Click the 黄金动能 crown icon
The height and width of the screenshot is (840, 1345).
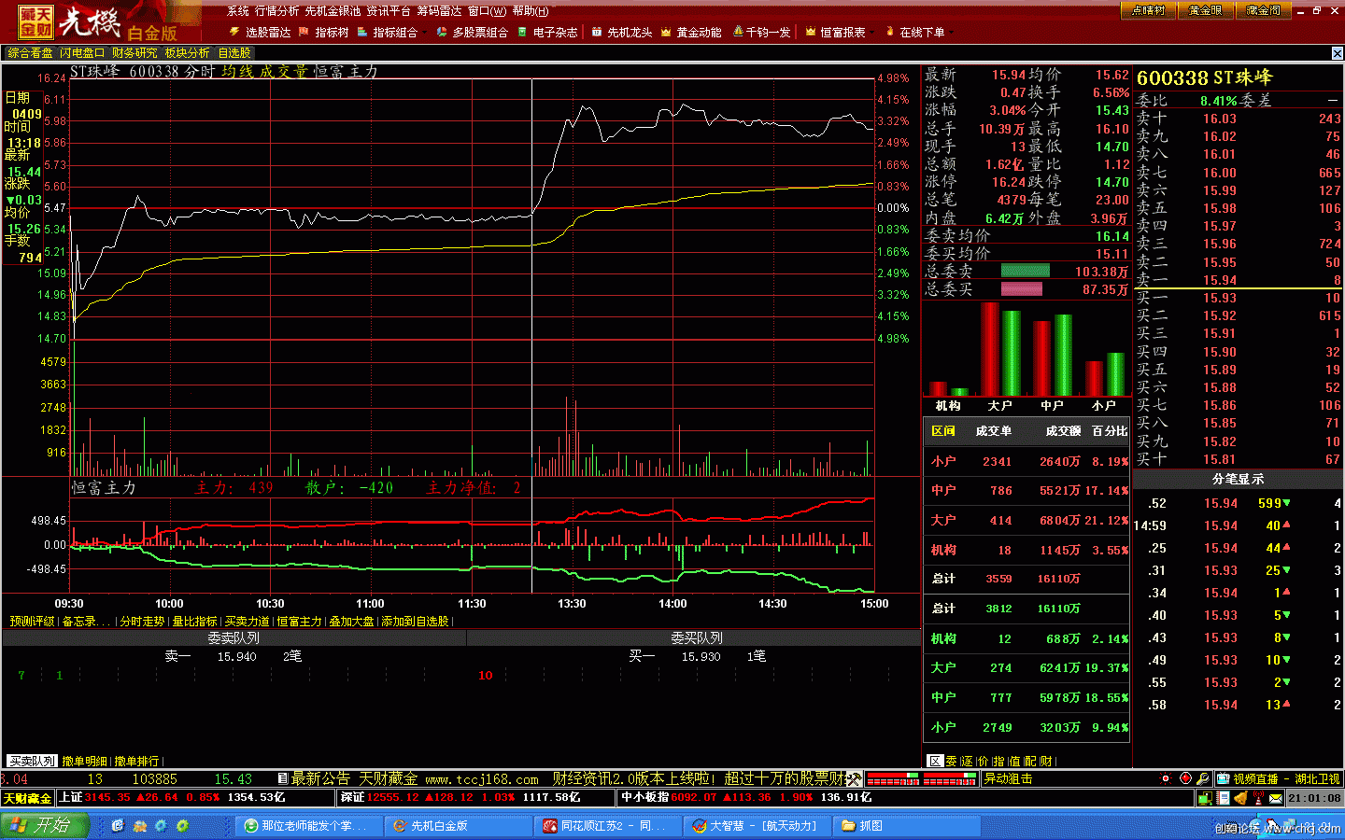click(x=666, y=32)
